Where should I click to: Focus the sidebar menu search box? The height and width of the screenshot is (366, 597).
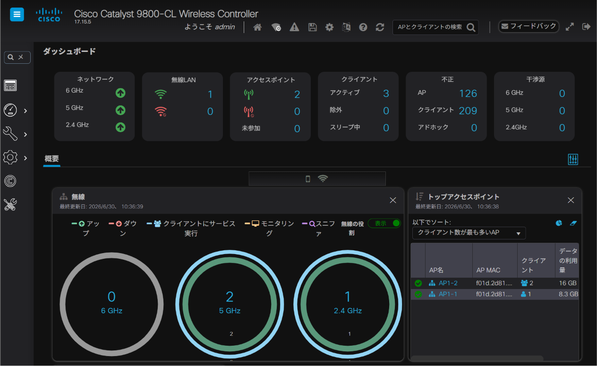click(17, 57)
